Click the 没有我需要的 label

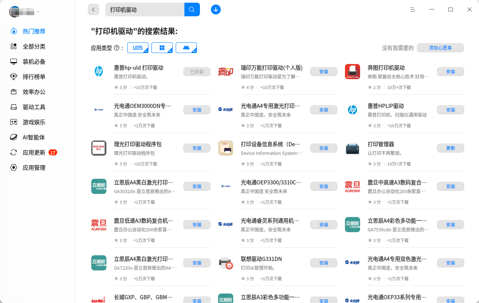398,48
